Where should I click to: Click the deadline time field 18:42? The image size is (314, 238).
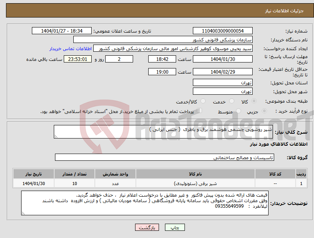(162, 59)
